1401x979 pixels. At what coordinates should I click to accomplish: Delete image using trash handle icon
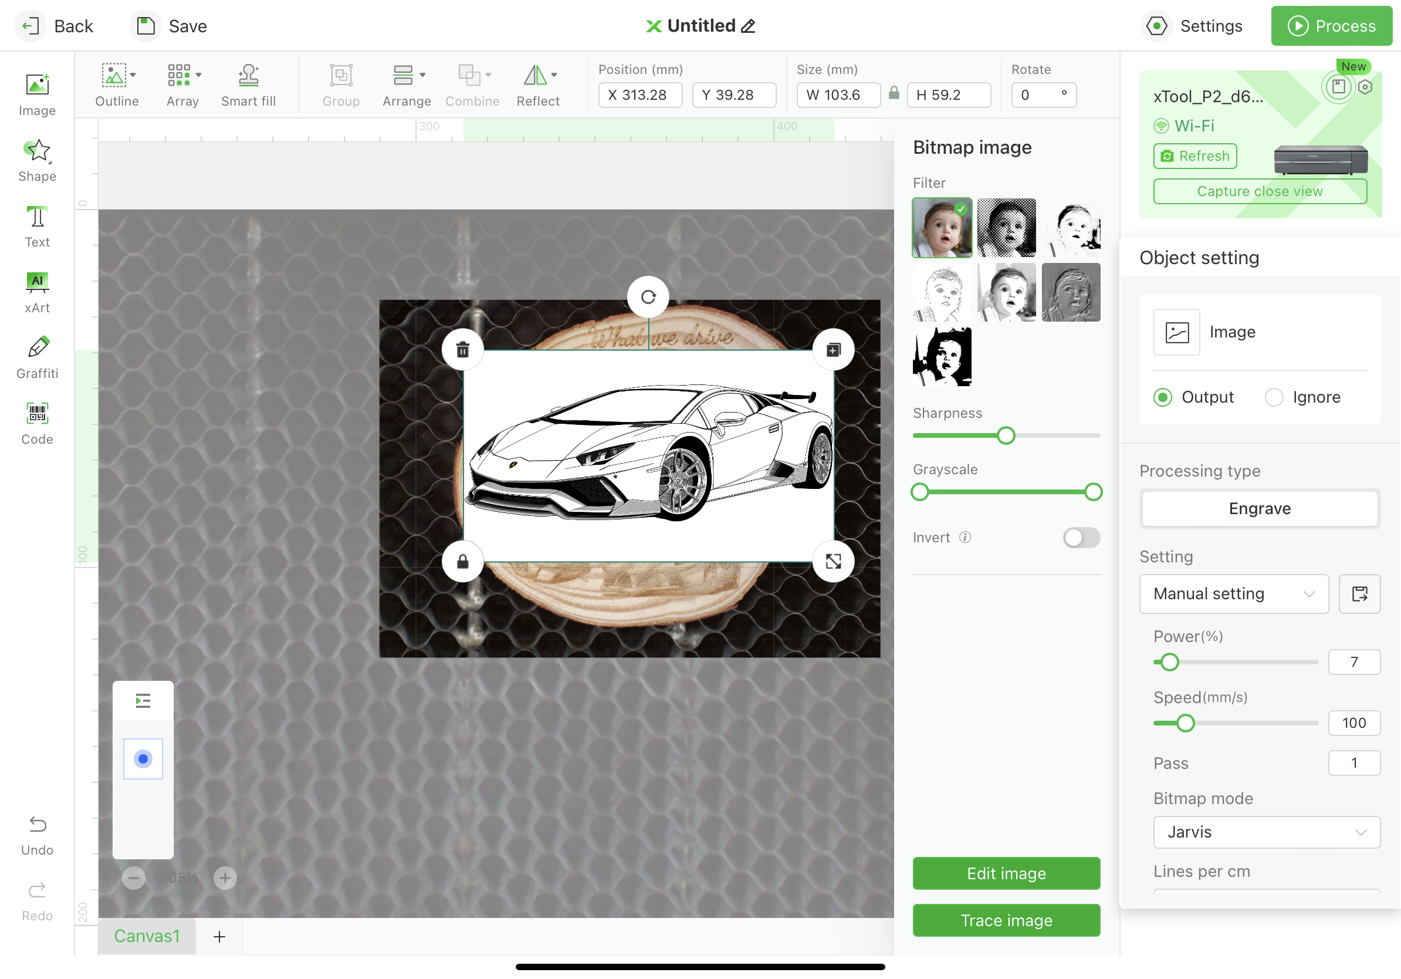pyautogui.click(x=462, y=350)
